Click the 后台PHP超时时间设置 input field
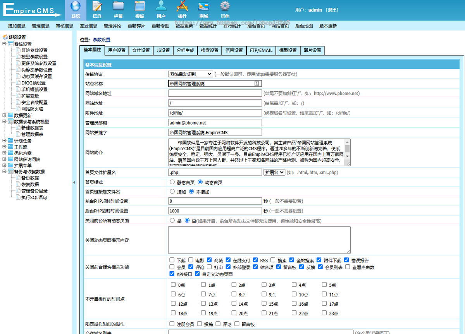The image size is (465, 334). [x=215, y=211]
